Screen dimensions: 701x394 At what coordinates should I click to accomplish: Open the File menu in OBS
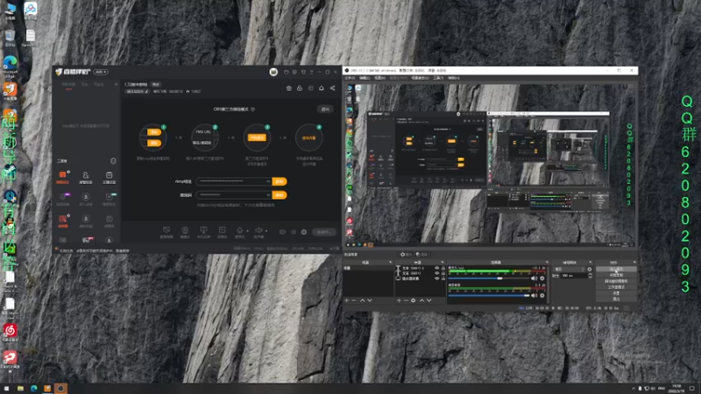tap(349, 78)
